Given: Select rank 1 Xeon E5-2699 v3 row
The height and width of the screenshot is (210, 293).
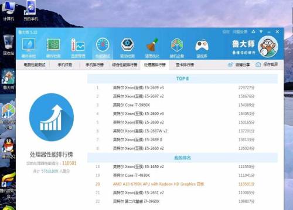Looking at the screenshot, I should [182, 87].
